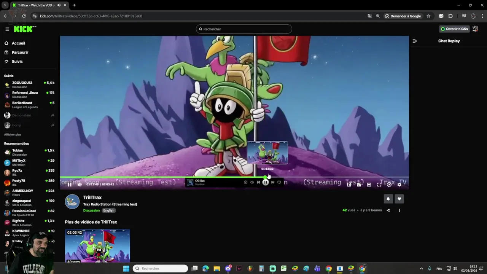Bookmark this page with star icon
Screen dimensions: 487x274
pos(428,16)
